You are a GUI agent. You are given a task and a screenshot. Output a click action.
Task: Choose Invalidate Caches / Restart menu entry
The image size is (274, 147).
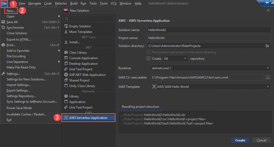26,114
